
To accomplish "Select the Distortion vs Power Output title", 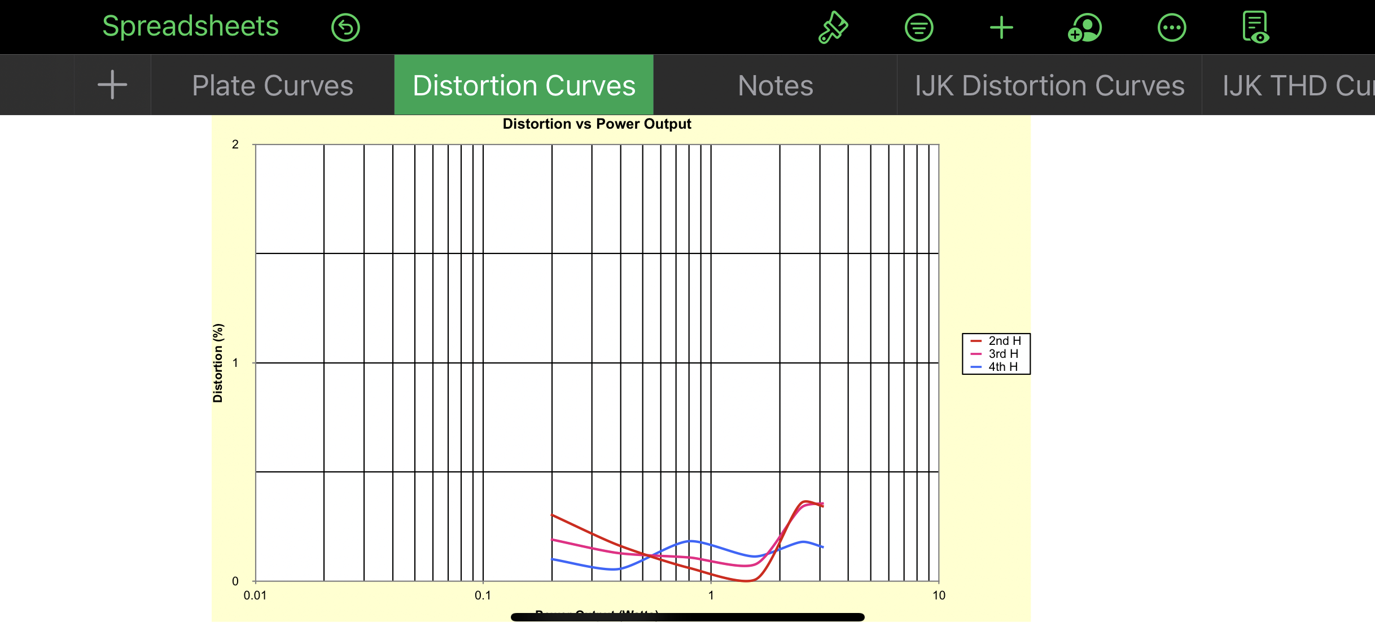I will tap(597, 124).
